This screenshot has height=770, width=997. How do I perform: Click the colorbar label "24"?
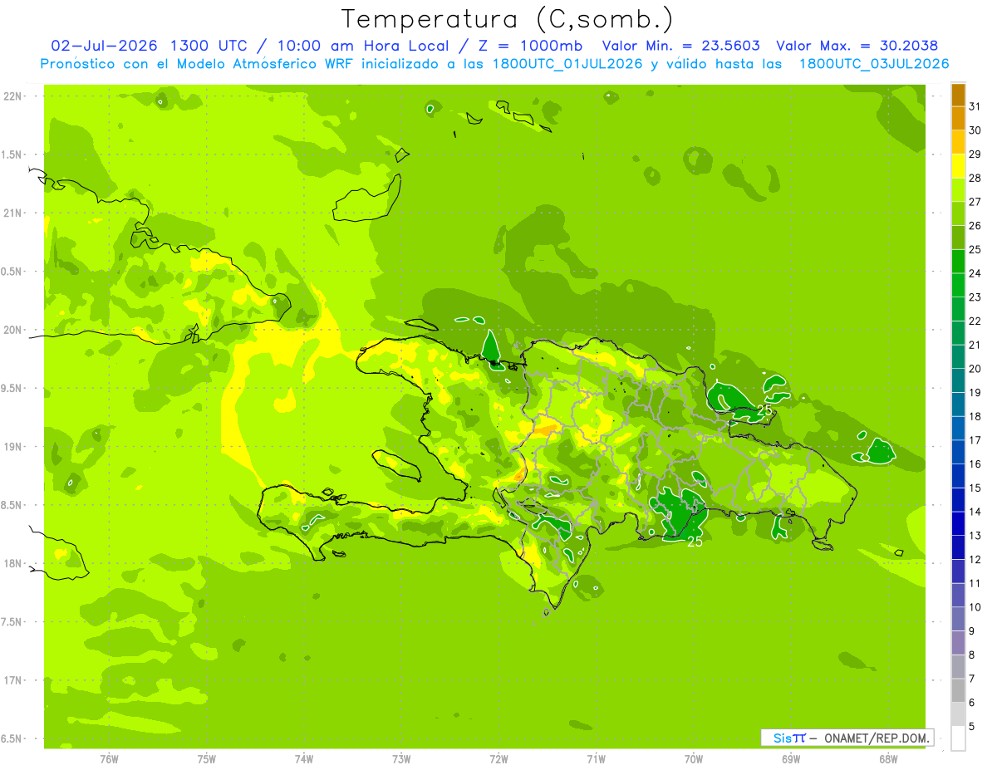click(975, 273)
